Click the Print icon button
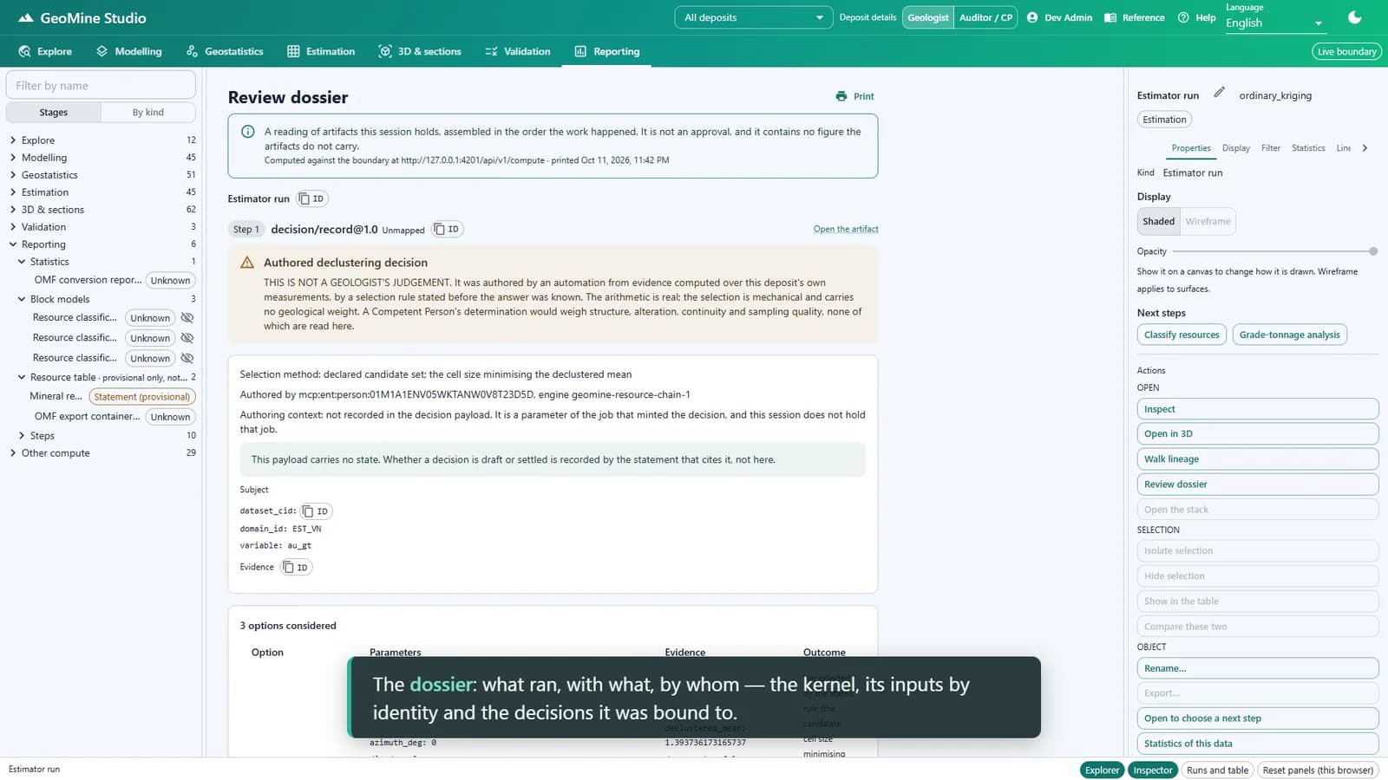The height and width of the screenshot is (780, 1388). (x=854, y=96)
